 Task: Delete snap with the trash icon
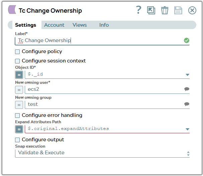[x=165, y=10]
